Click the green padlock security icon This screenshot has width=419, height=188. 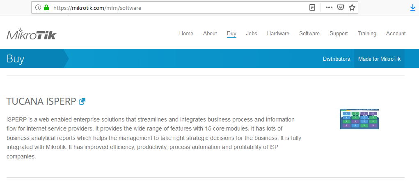(x=46, y=8)
